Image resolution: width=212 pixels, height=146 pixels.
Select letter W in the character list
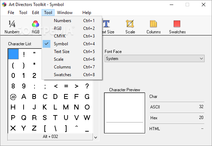click(x=87, y=118)
